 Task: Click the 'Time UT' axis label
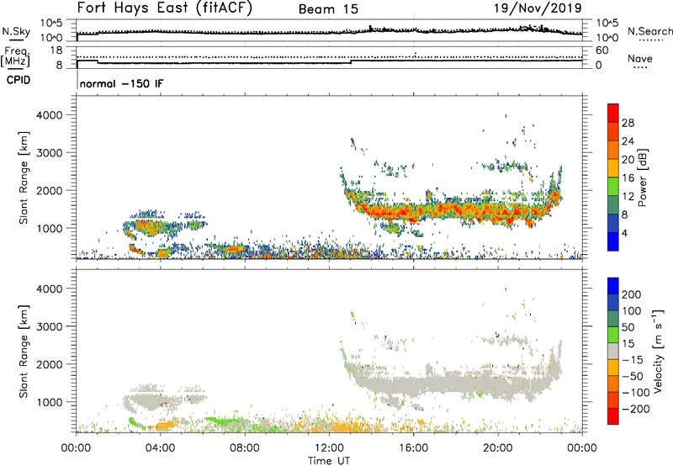[x=329, y=461]
